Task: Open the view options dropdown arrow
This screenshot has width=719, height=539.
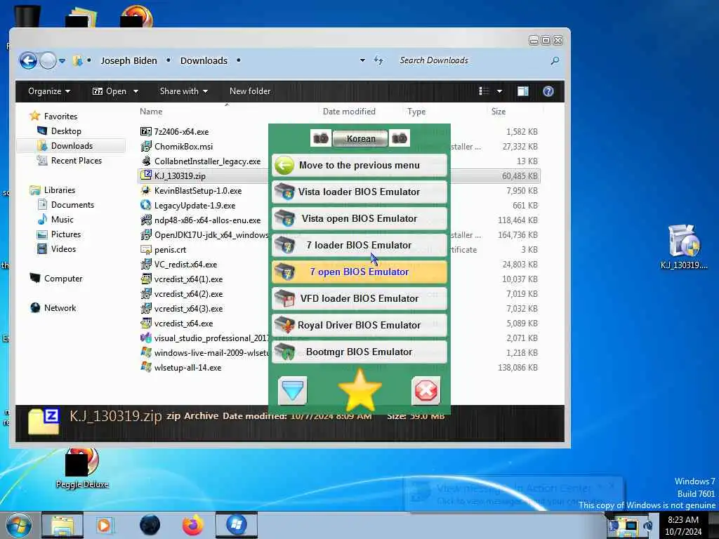Action: tap(499, 91)
